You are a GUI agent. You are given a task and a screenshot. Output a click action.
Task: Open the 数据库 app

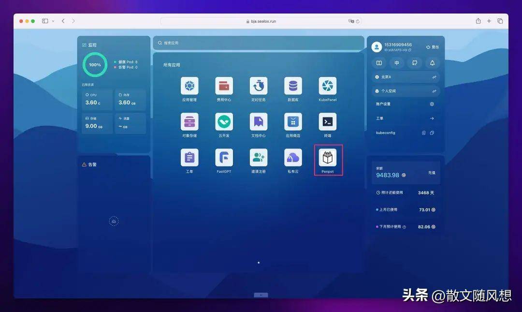click(x=293, y=86)
